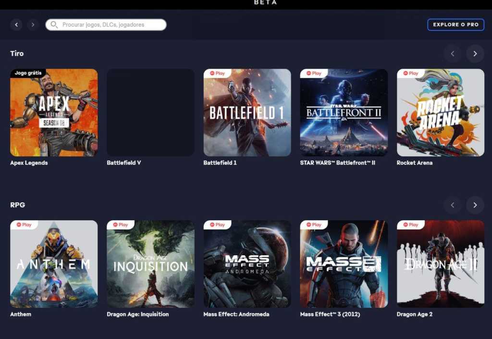The height and width of the screenshot is (339, 492).
Task: Go forward using the right arrow button
Action: [x=33, y=25]
